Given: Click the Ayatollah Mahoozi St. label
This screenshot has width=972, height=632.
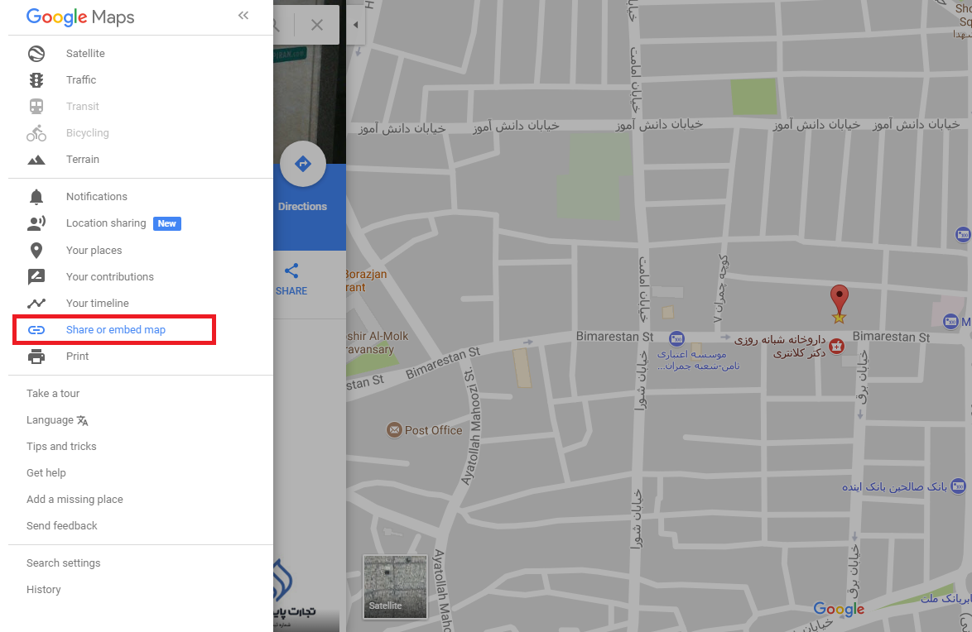Looking at the screenshot, I should click(472, 426).
